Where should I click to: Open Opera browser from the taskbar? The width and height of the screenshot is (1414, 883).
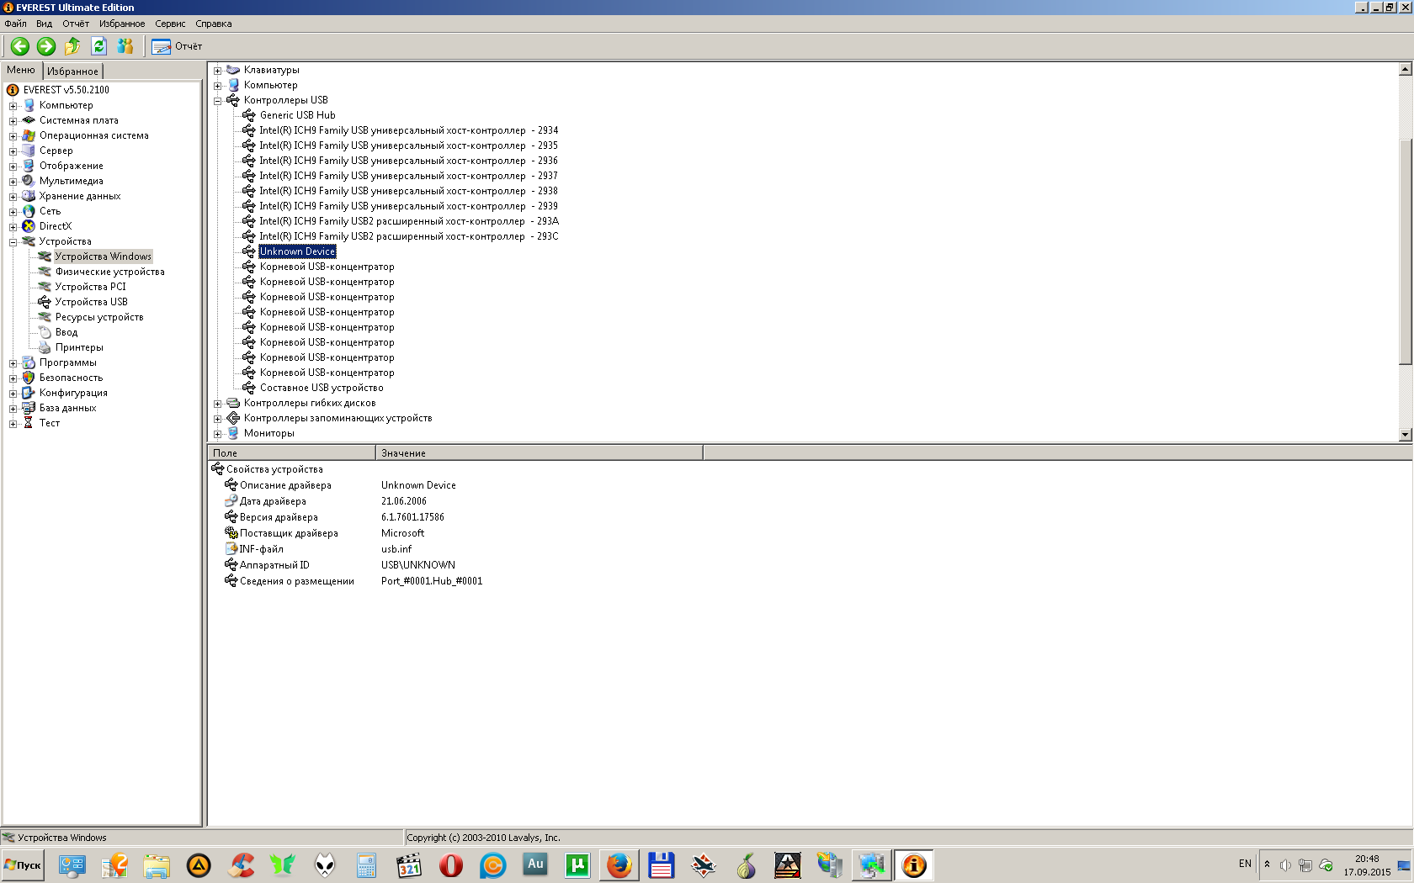[x=451, y=865]
